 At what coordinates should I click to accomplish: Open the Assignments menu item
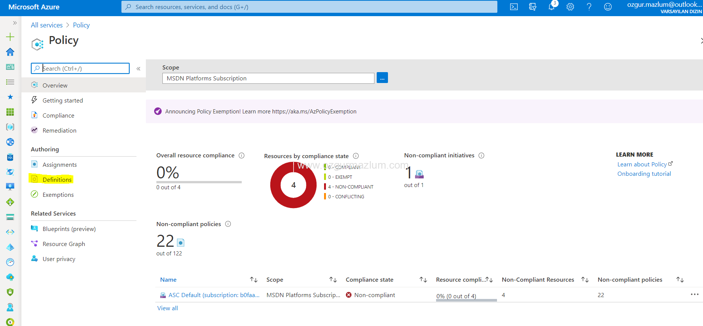point(83,165)
